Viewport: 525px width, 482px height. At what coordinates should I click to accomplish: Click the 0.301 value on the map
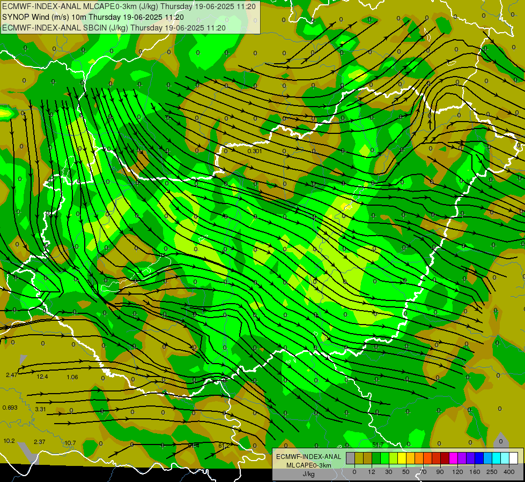pyautogui.click(x=255, y=151)
